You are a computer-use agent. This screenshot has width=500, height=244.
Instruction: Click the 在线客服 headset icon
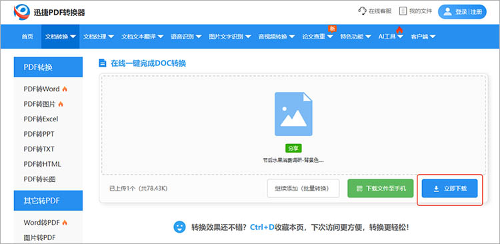click(362, 11)
